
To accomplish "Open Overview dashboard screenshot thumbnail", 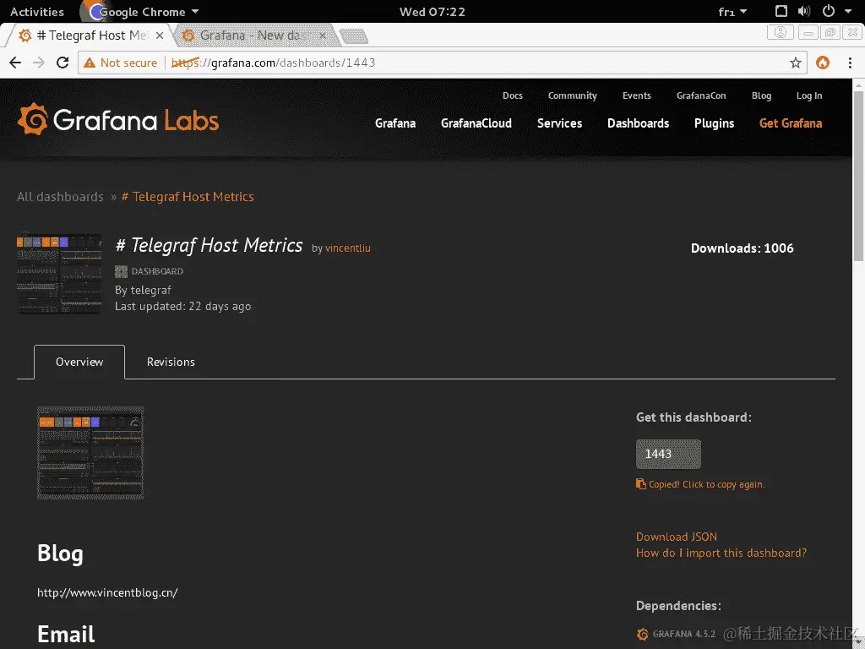I will point(90,453).
